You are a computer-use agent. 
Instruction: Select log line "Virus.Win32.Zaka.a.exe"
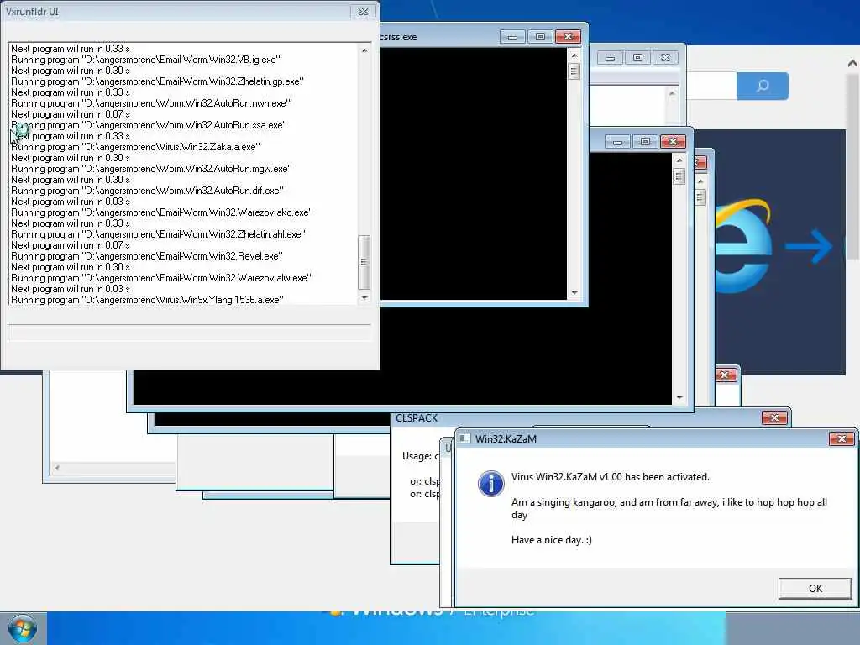pos(135,147)
